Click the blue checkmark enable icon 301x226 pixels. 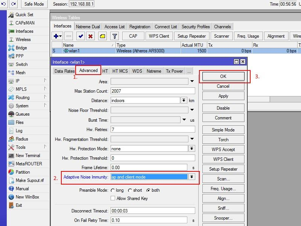(80, 36)
